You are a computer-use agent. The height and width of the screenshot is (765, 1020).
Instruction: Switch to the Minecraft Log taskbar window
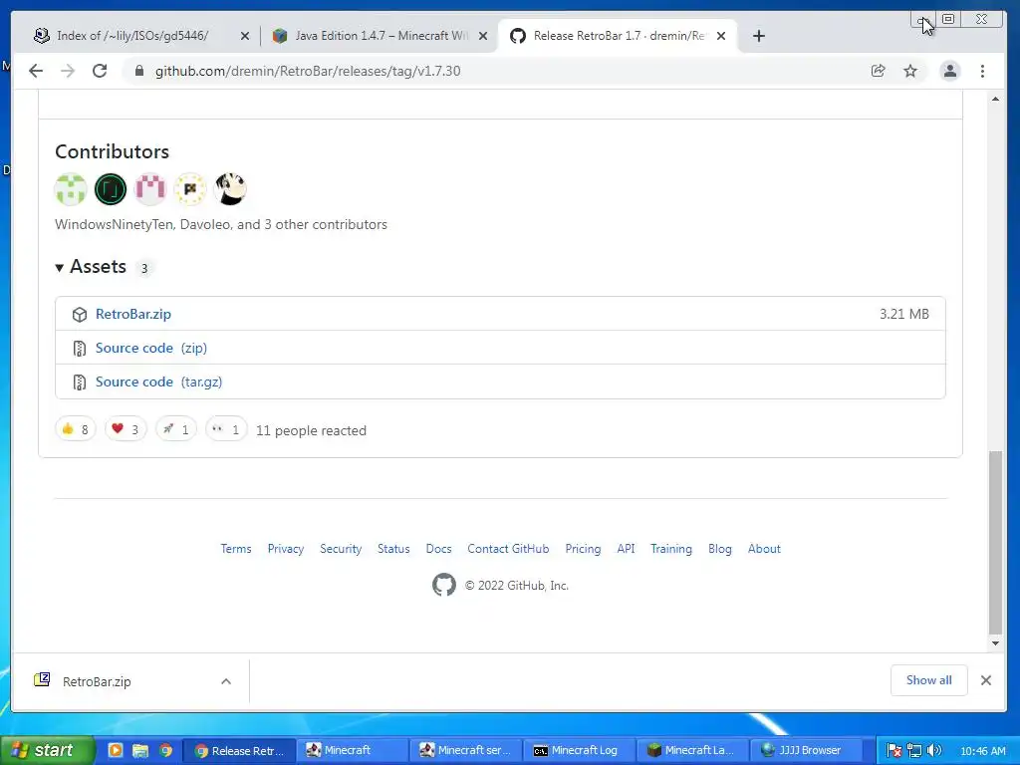pyautogui.click(x=579, y=750)
